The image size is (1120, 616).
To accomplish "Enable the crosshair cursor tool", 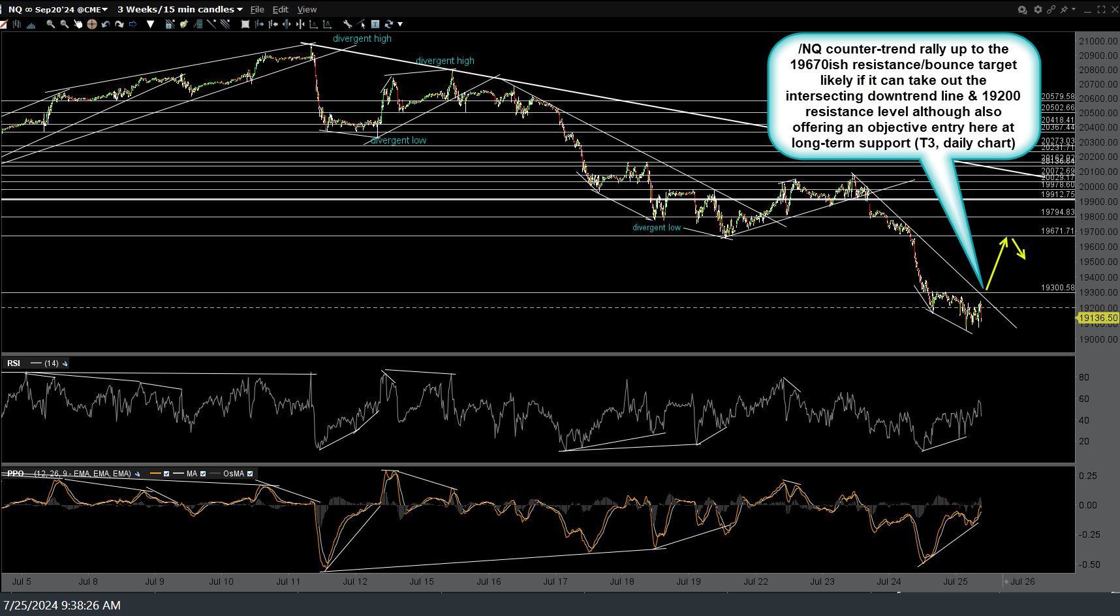I will [x=92, y=24].
